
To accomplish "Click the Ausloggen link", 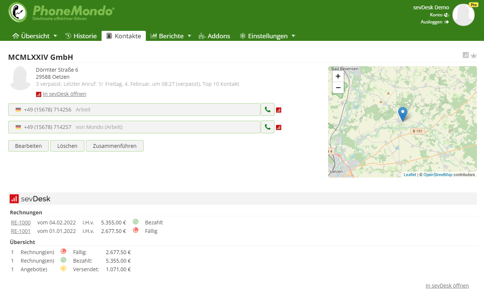I will tap(432, 22).
